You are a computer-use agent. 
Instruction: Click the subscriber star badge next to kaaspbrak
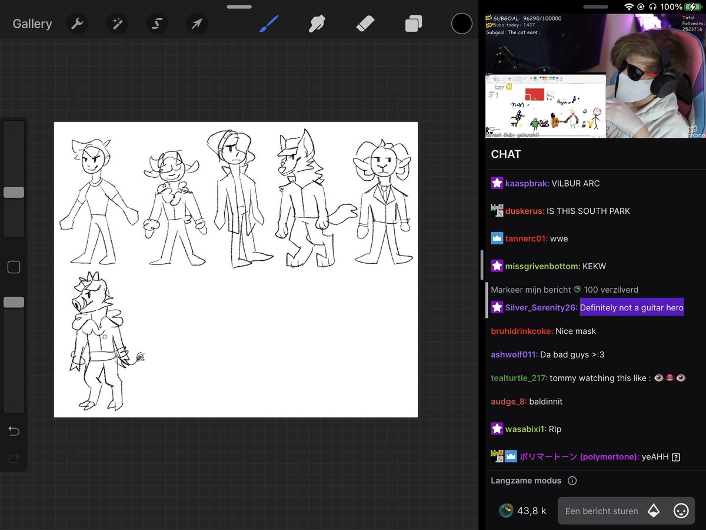click(x=497, y=183)
